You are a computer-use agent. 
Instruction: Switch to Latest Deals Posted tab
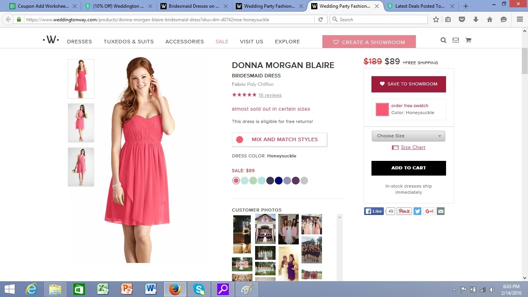pos(419,6)
